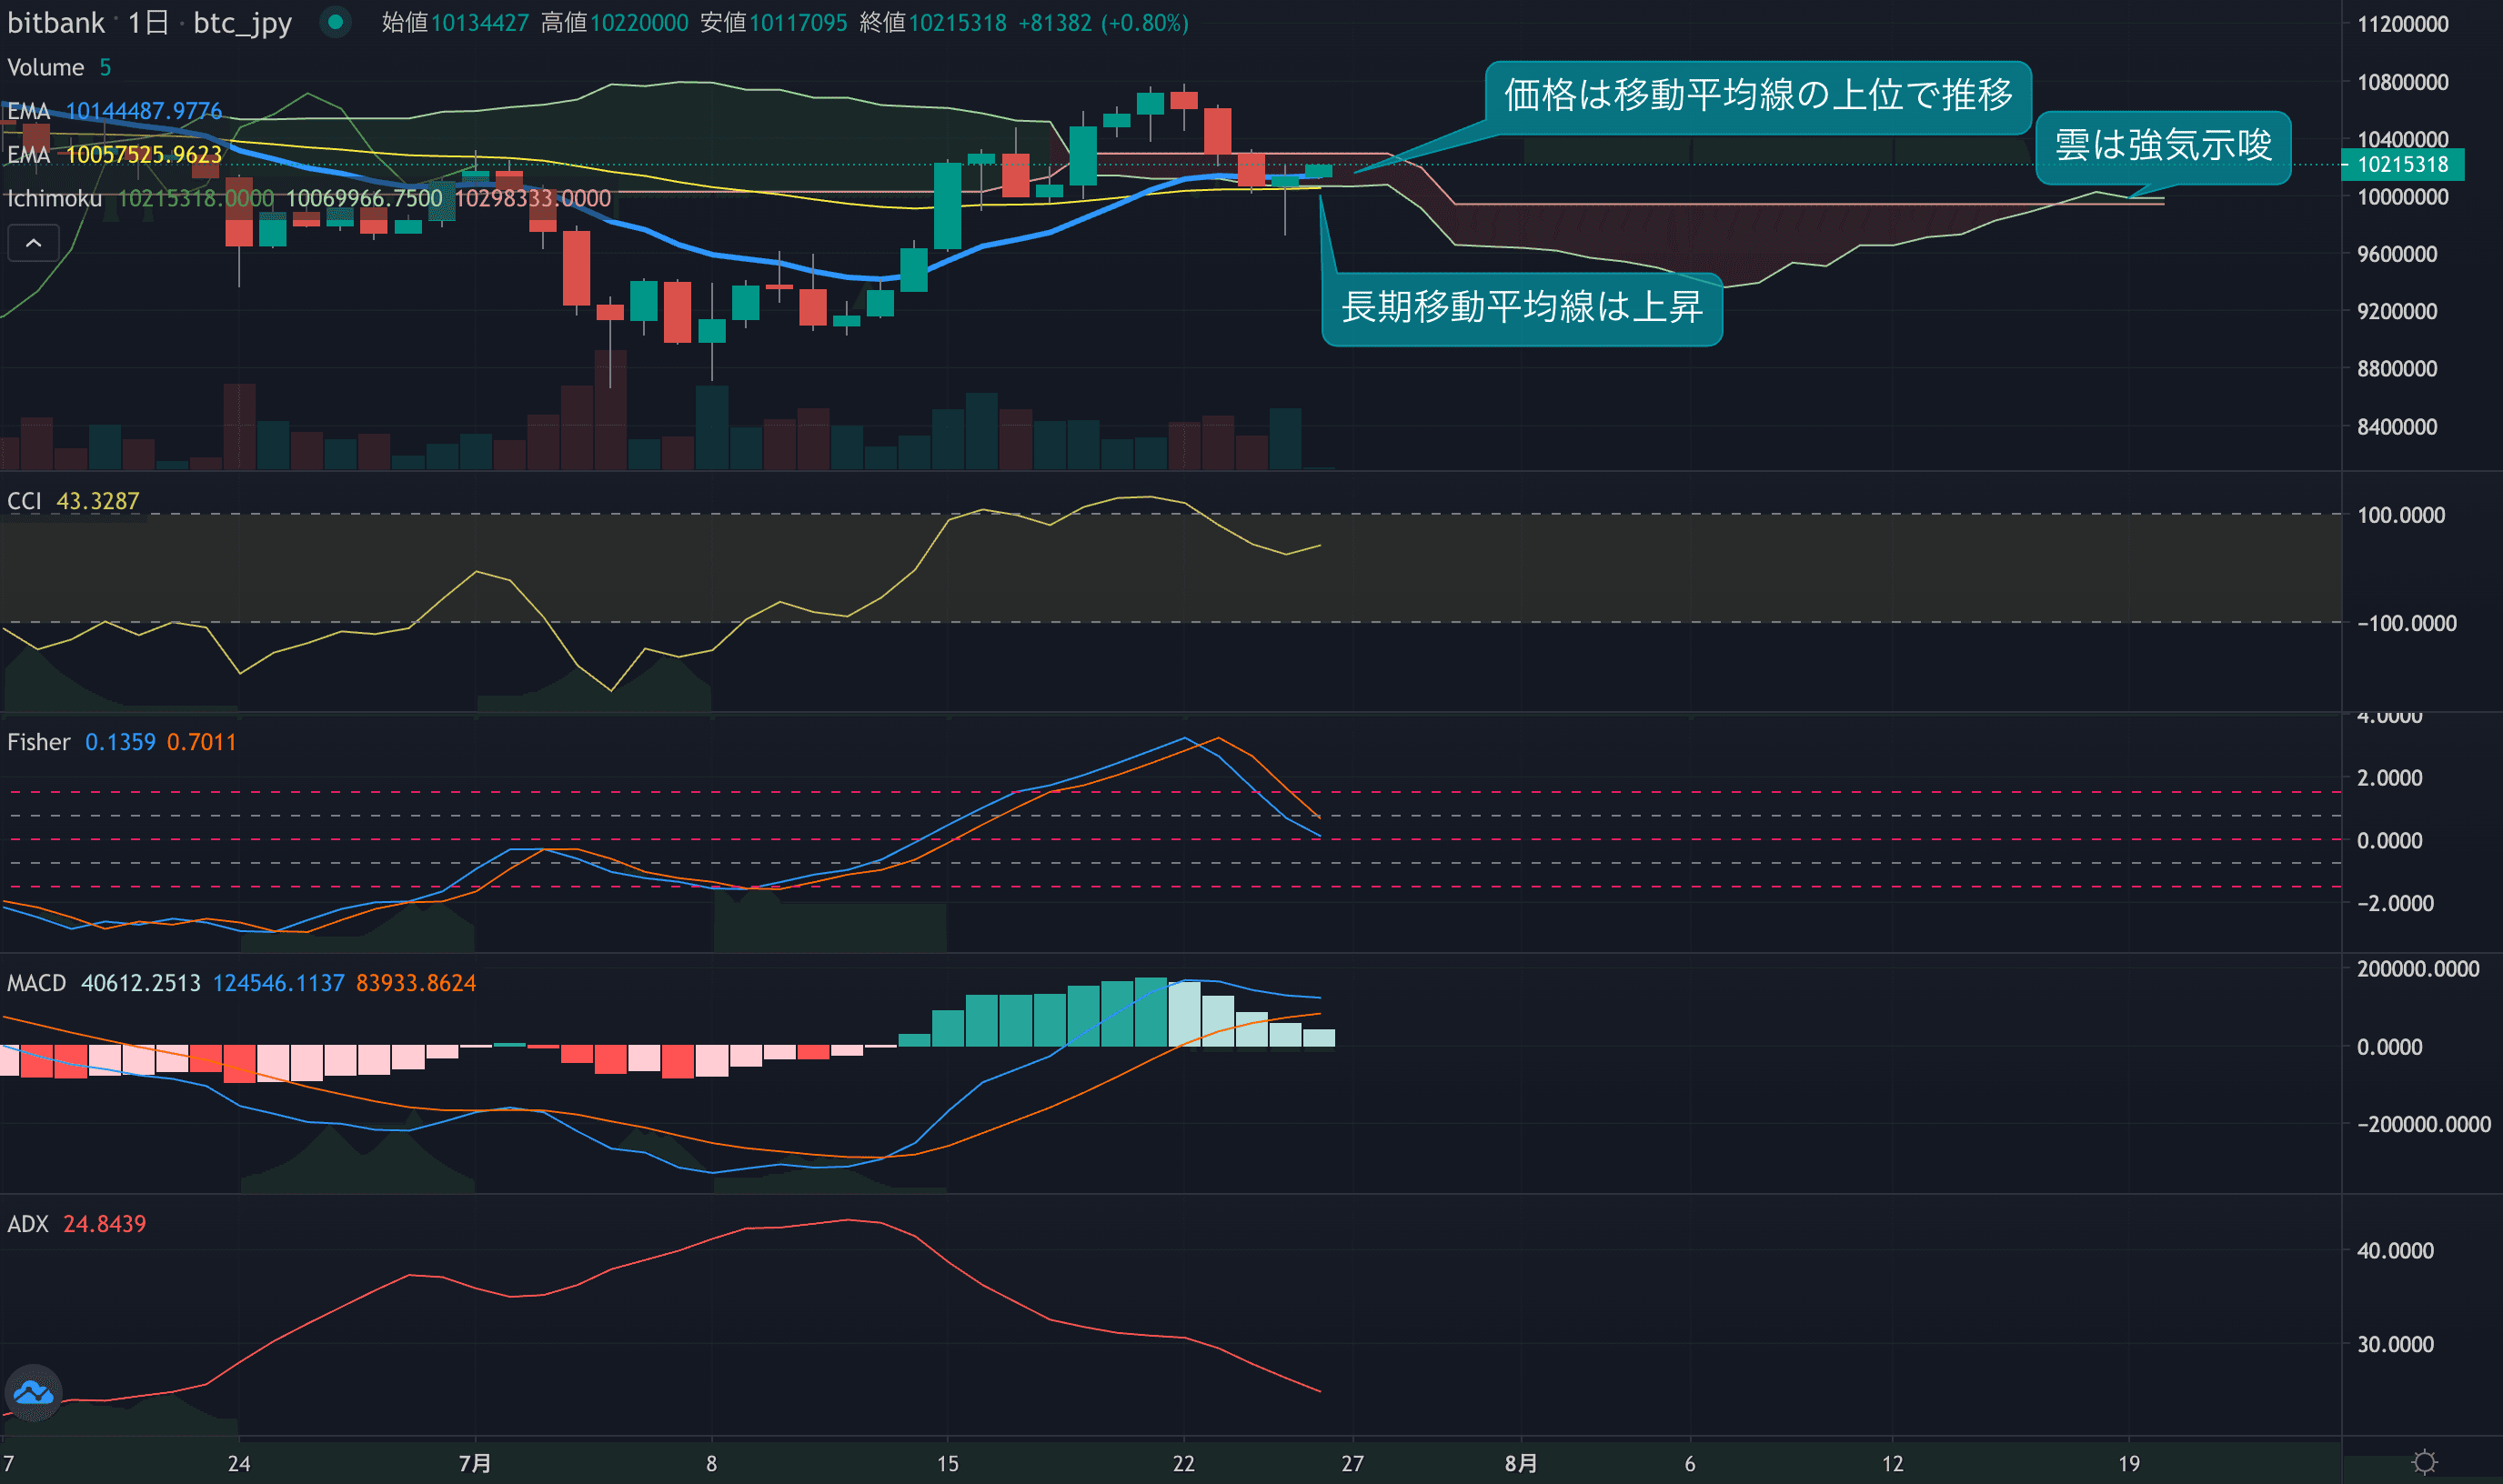
Task: Collapse the indicator legend with the chevron
Action: pos(33,243)
